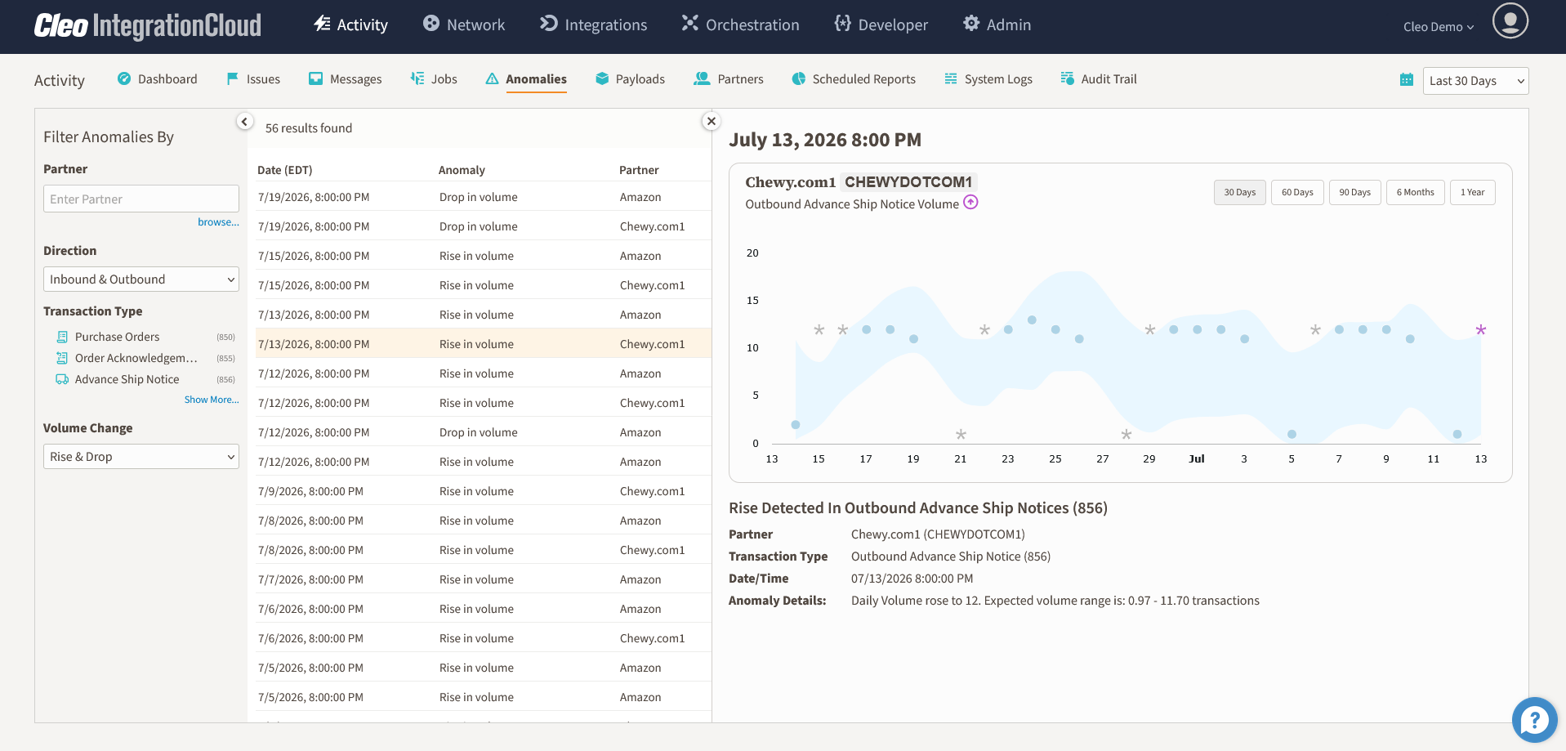Open the Activity top navigation menu
Viewport: 1566px width, 751px height.
(350, 25)
